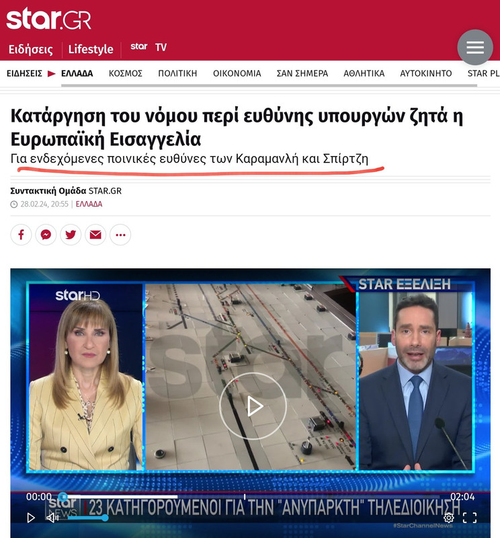Click the star.GR logo
Viewport: 500px width, 538px height.
click(48, 20)
